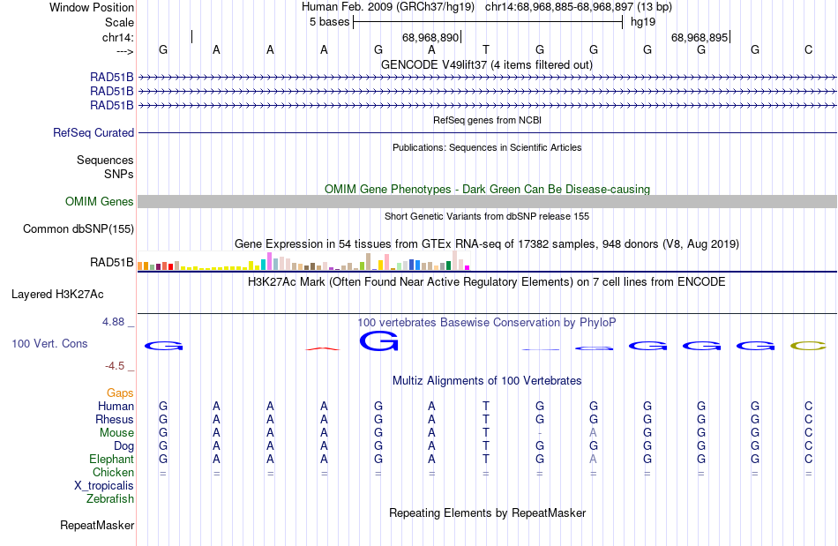Click the faded A in the Mouse row
838x546 pixels.
[x=594, y=433]
